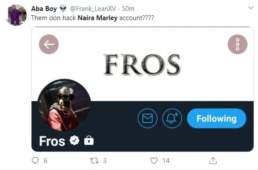Toggle the bell notification icon
Viewport: 258px width, 170px height.
[x=172, y=118]
